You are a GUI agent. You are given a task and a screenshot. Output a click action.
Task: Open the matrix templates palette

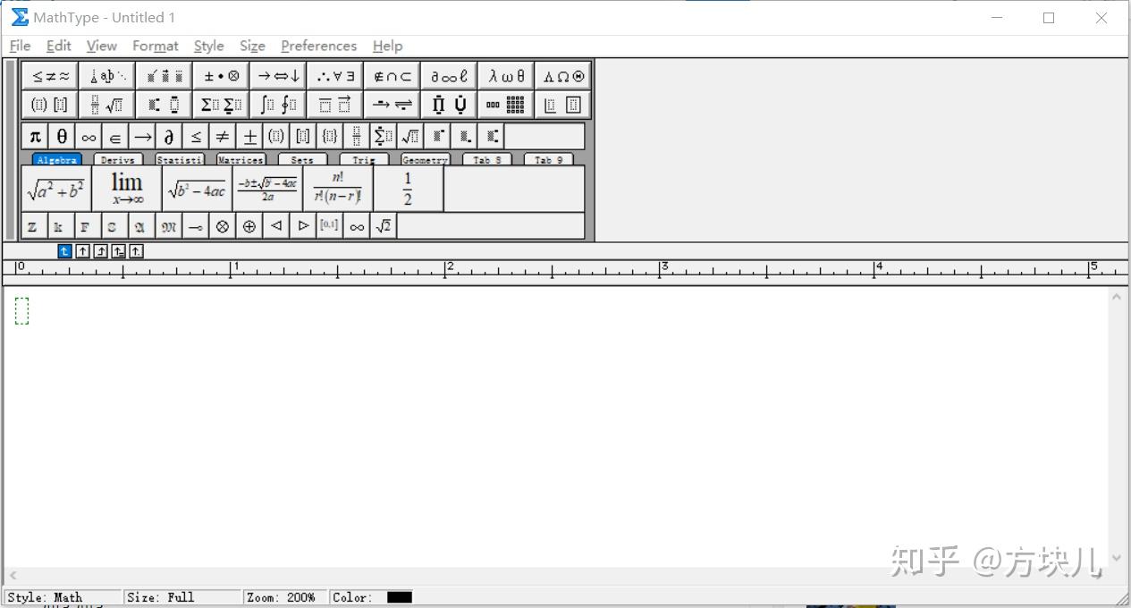(506, 105)
